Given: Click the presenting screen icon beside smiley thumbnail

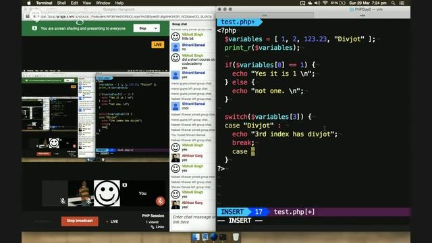Looking at the screenshot, I should [125, 185].
